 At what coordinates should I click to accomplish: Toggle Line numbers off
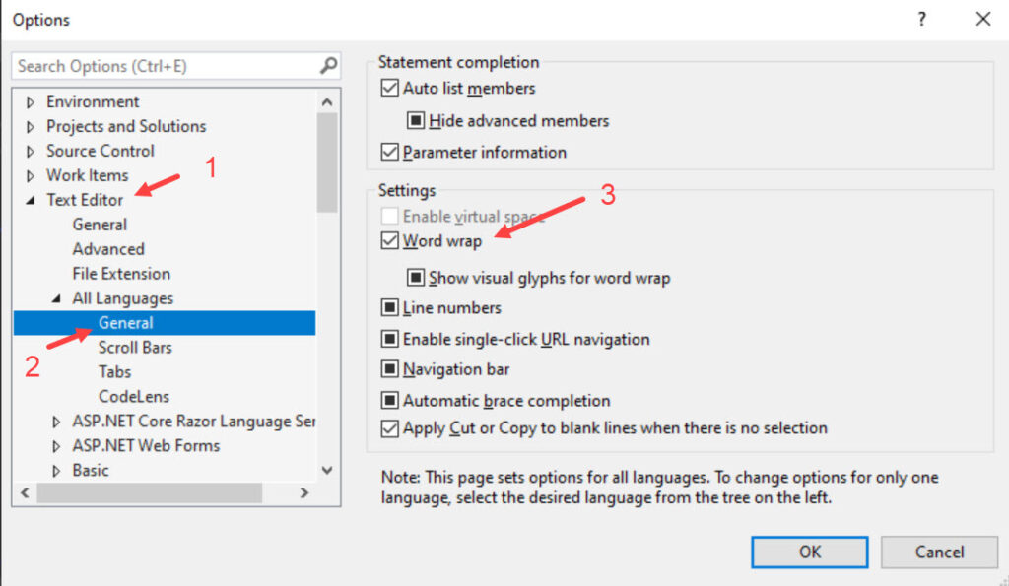pyautogui.click(x=390, y=308)
